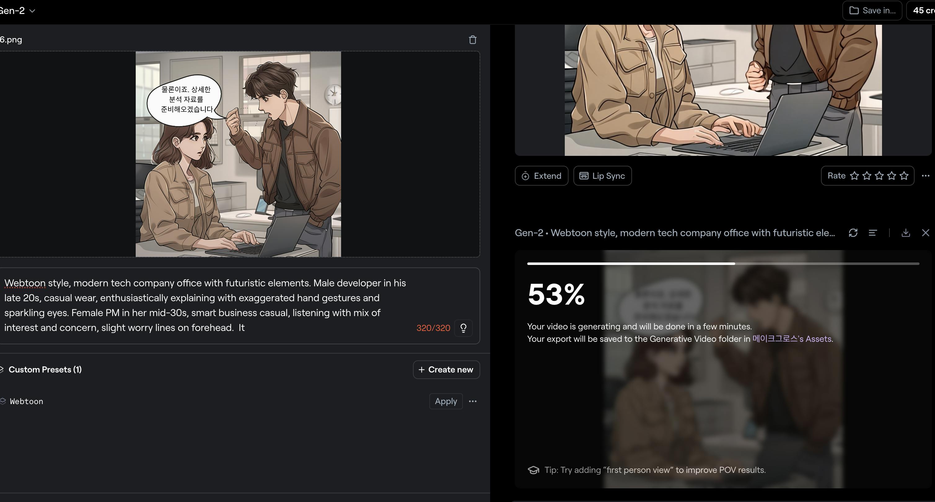Click the Extend button
The height and width of the screenshot is (502, 935).
click(x=541, y=176)
